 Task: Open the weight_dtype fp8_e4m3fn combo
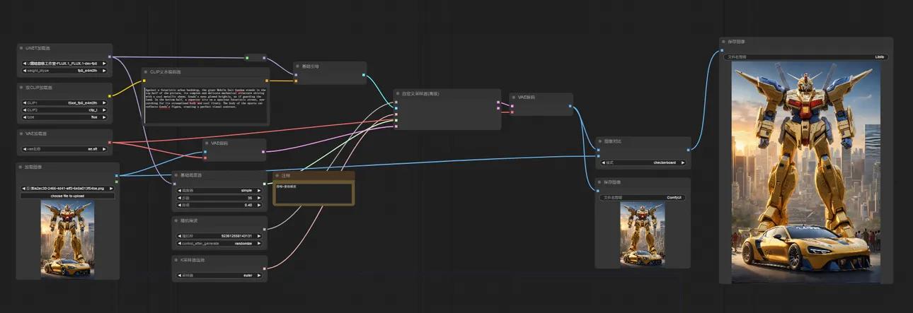(x=65, y=71)
